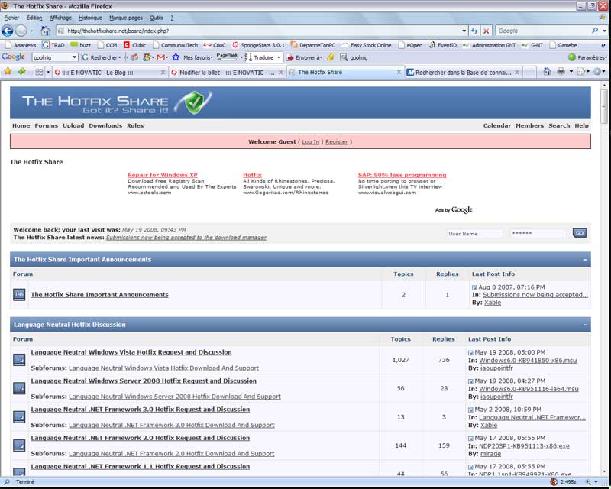Image resolution: width=611 pixels, height=489 pixels.
Task: Click the .NET Framework 2.0 forum icon
Action: 19,445
